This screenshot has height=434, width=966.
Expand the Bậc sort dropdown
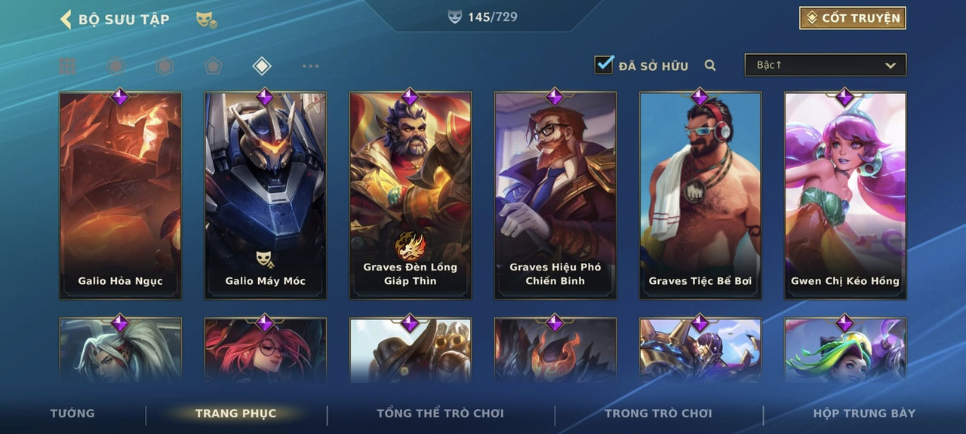[826, 65]
